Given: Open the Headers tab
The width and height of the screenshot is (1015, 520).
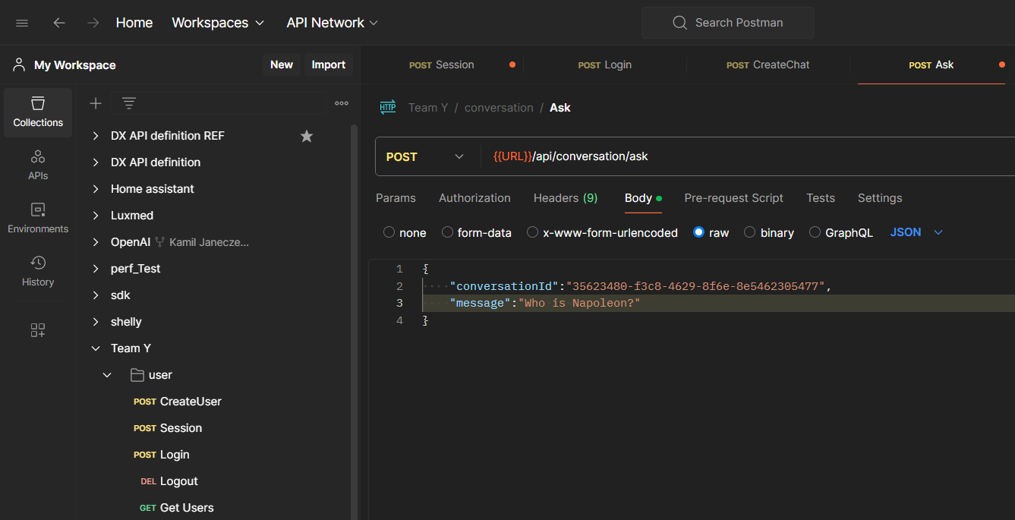Looking at the screenshot, I should [x=565, y=198].
